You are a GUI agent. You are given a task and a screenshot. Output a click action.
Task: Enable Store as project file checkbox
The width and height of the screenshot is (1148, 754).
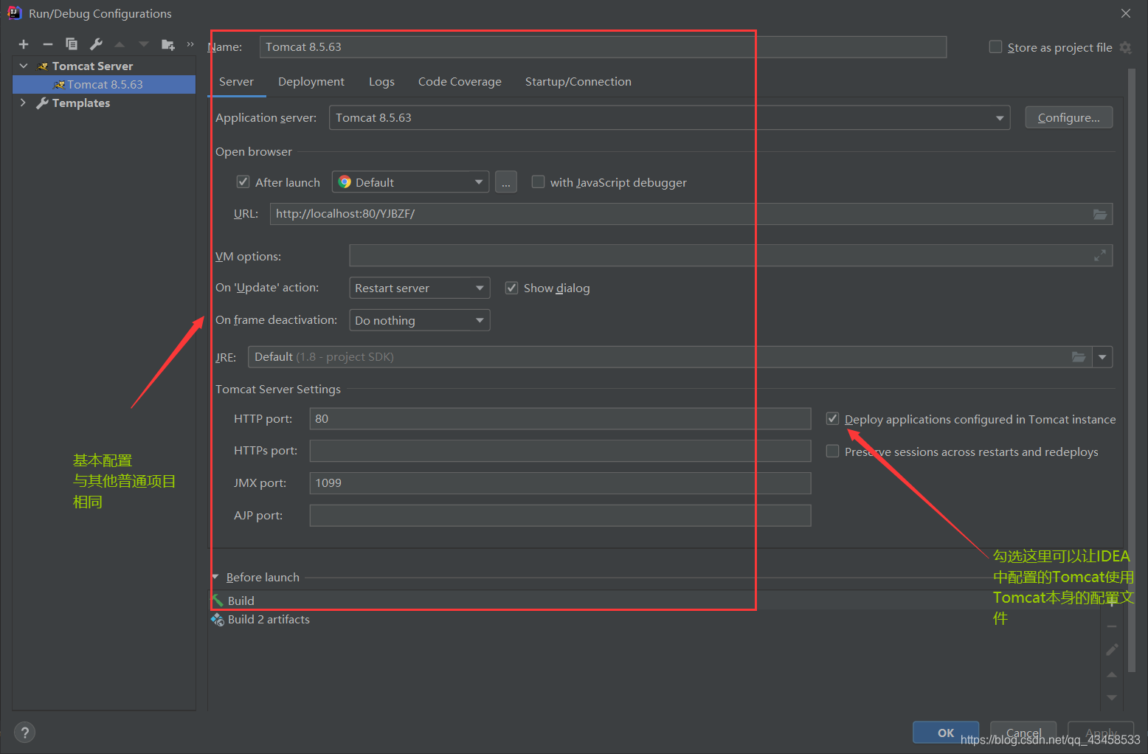pyautogui.click(x=995, y=46)
